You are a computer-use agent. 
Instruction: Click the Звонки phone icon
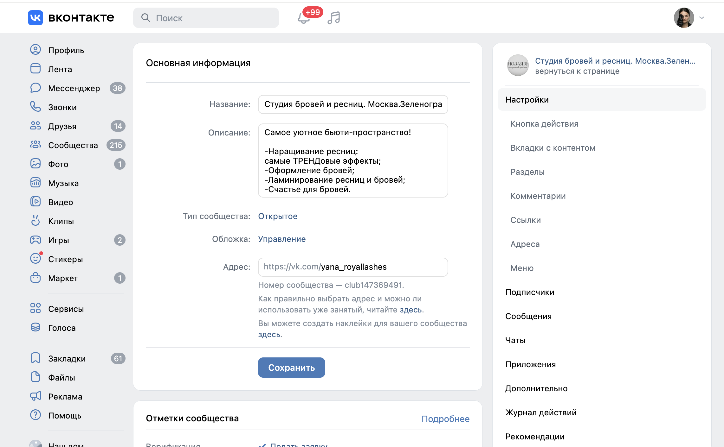[x=36, y=107]
